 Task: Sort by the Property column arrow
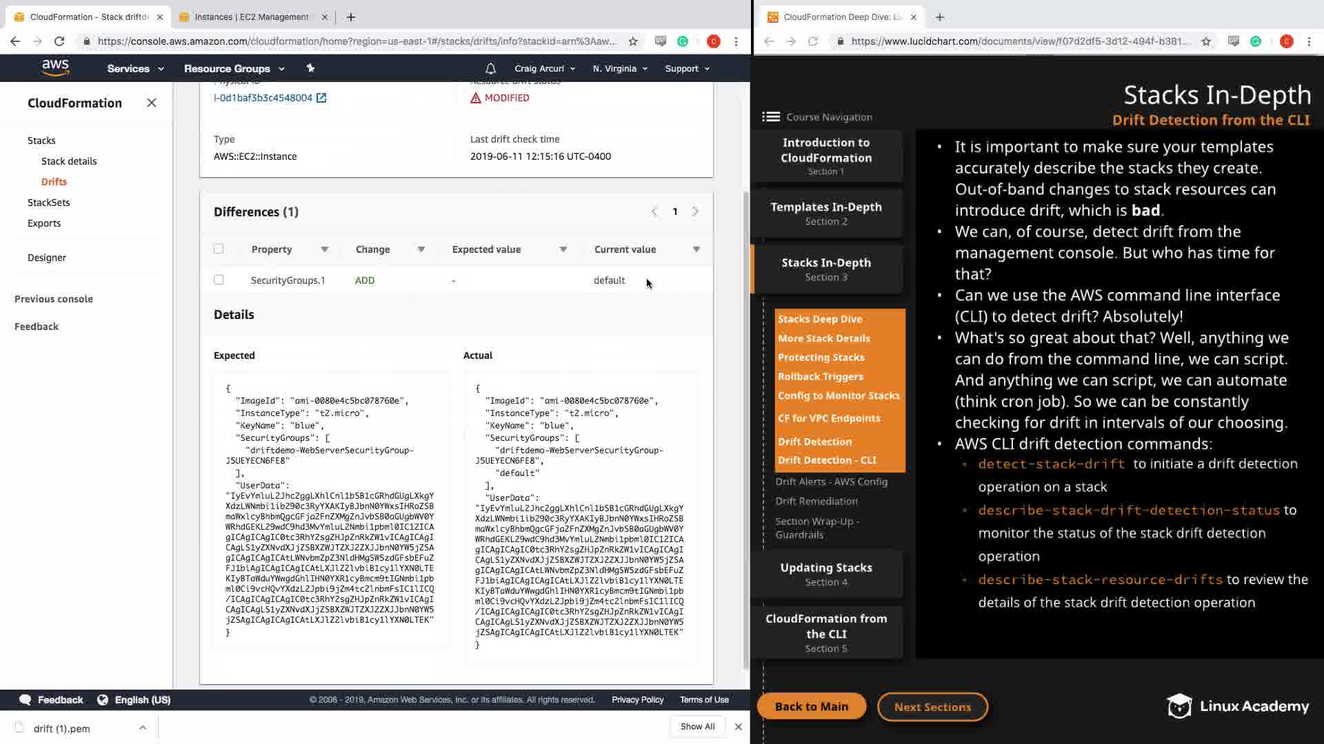tap(324, 249)
